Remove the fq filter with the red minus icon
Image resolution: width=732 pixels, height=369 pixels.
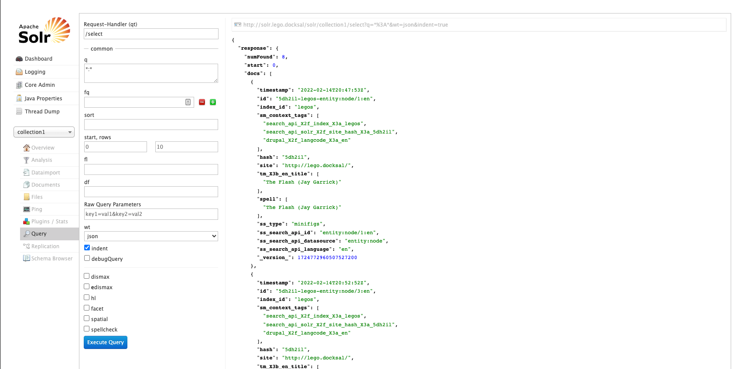coord(202,102)
